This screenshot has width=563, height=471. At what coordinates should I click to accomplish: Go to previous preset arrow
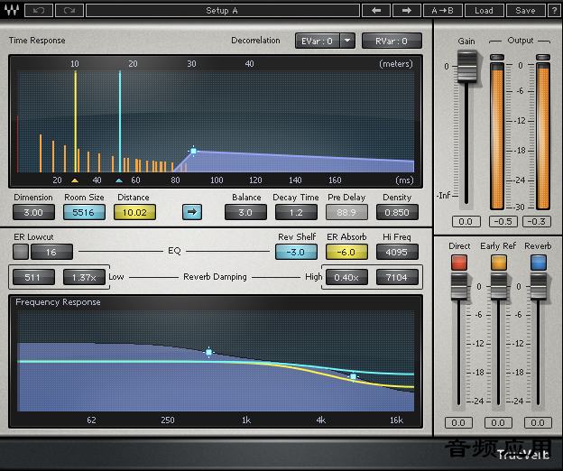tap(376, 11)
